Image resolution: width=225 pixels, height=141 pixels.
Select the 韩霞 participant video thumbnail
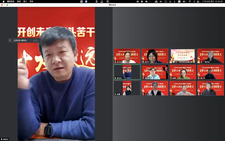[x=127, y=88]
